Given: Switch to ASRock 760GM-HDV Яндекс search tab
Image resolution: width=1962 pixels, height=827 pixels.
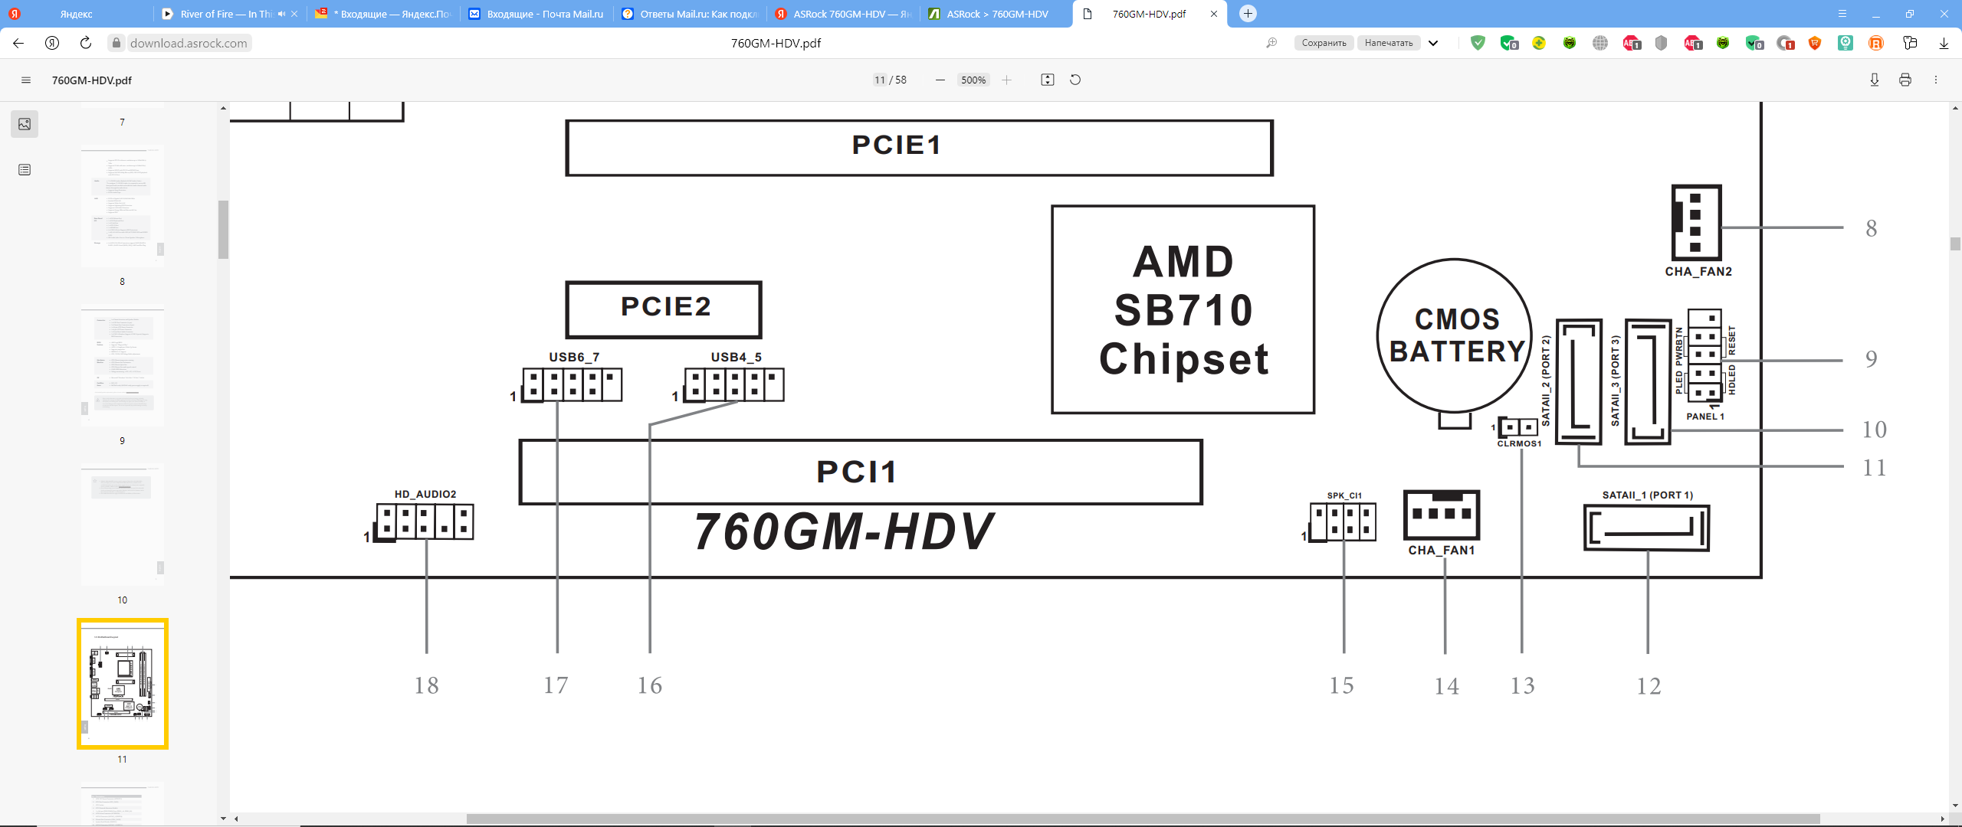Looking at the screenshot, I should [843, 14].
